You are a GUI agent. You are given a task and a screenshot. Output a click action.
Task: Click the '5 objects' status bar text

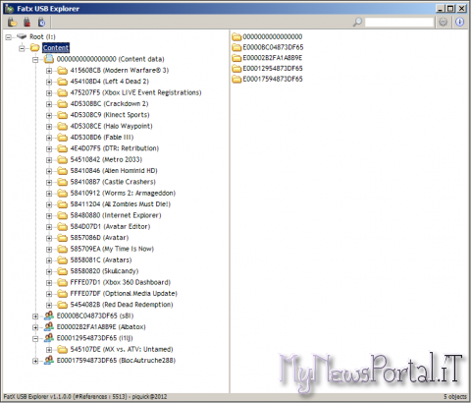click(455, 397)
